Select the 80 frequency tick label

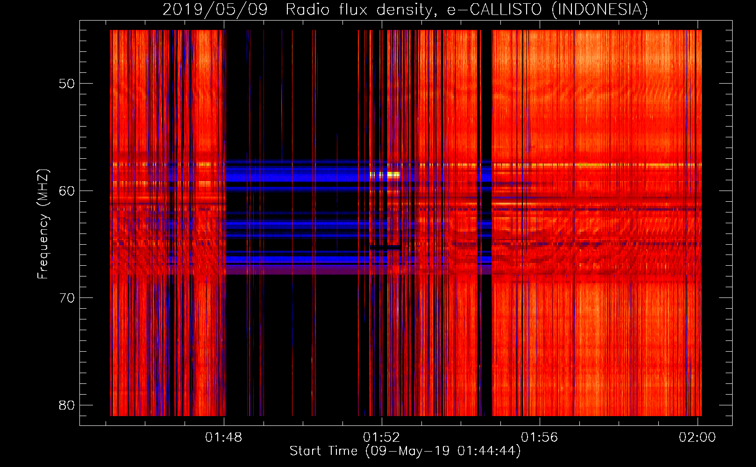(x=67, y=405)
